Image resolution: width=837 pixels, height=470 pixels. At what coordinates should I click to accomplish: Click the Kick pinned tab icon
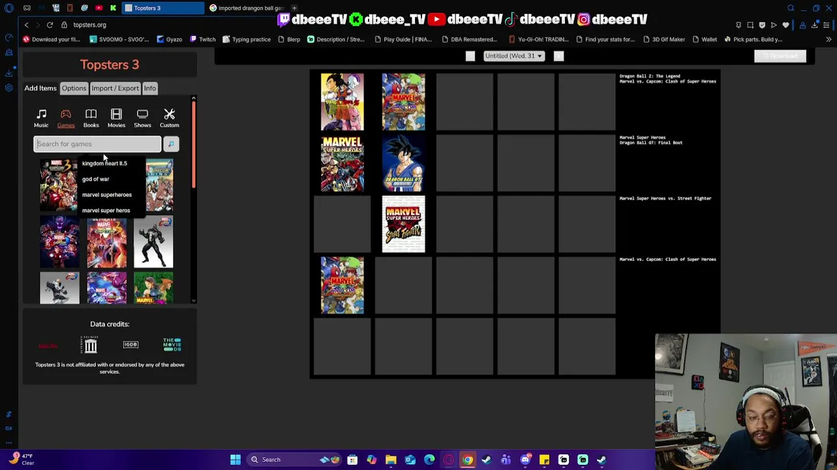tap(113, 8)
